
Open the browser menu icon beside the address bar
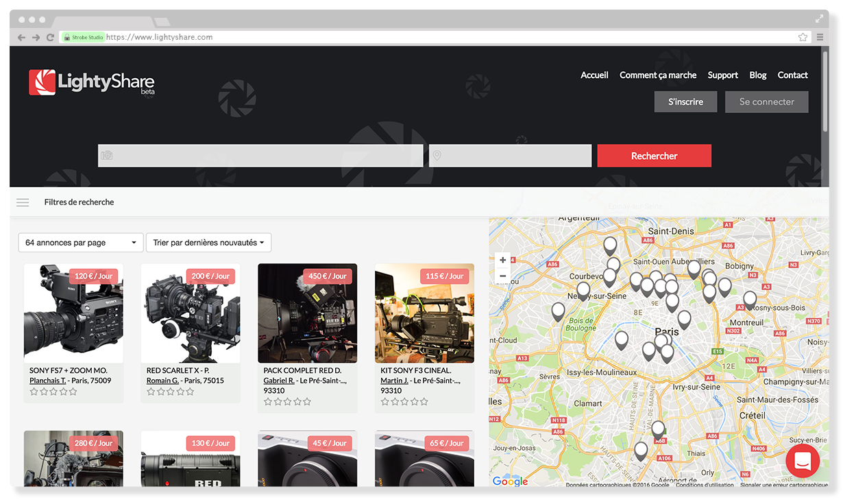coord(820,36)
